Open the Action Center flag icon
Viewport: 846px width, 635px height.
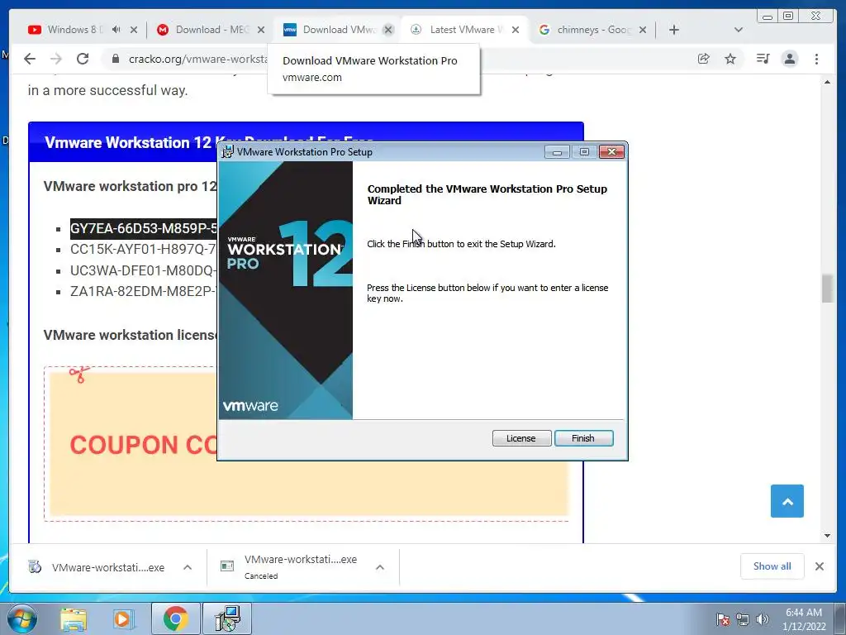click(724, 619)
